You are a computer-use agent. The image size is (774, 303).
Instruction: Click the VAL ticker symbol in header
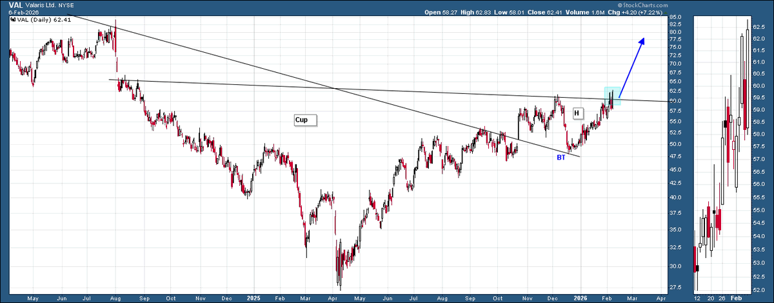pyautogui.click(x=16, y=5)
